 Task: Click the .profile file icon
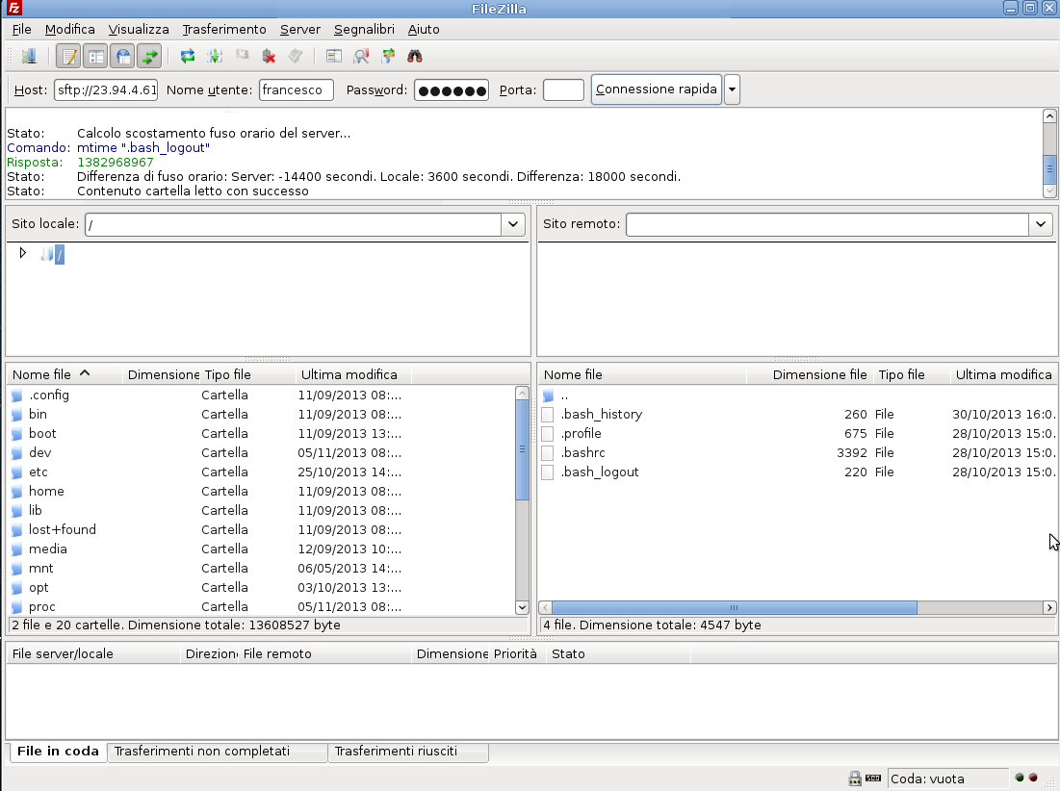(548, 434)
